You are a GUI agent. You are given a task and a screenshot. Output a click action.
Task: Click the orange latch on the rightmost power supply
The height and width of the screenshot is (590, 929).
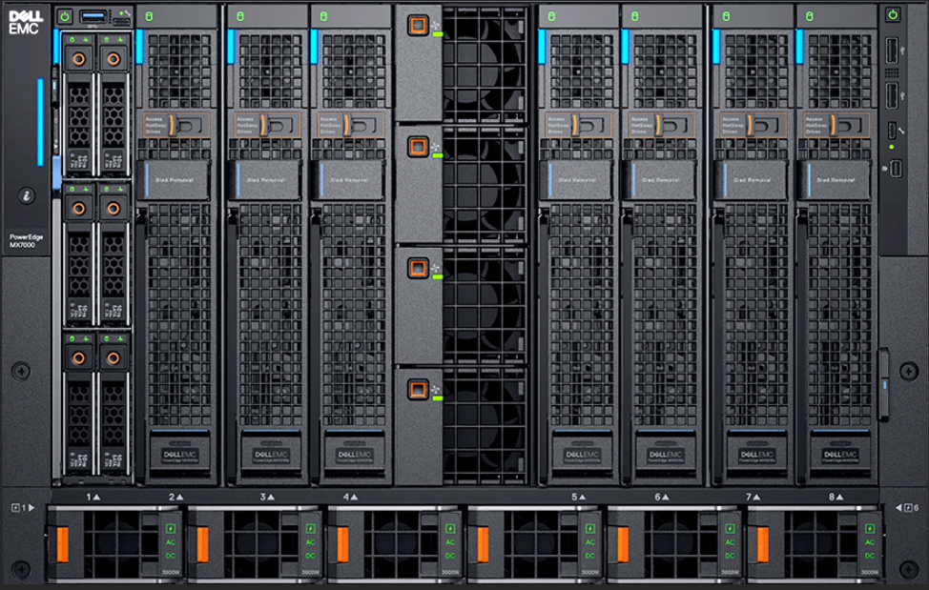(x=762, y=544)
